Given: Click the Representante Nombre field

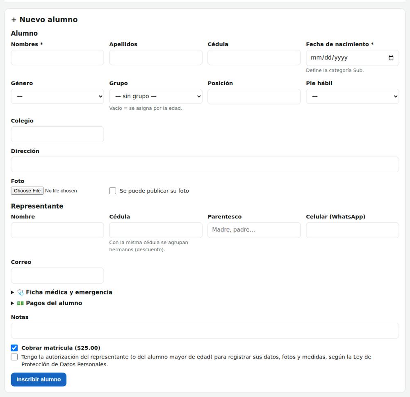Looking at the screenshot, I should [x=57, y=230].
